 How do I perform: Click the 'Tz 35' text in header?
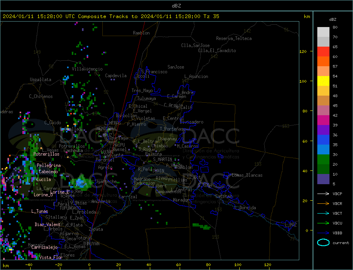pos(211,16)
